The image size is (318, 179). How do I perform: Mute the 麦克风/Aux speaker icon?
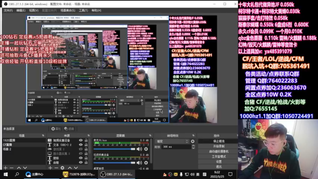[139, 149]
